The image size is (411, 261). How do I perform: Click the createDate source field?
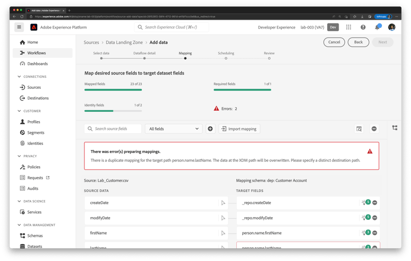[156, 203]
